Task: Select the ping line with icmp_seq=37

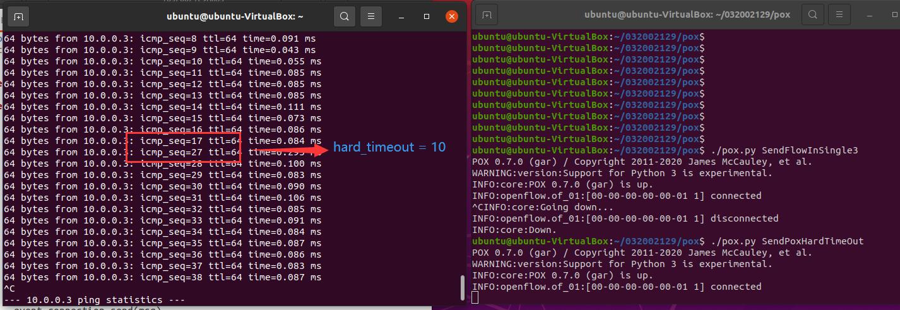Action: coord(162,266)
